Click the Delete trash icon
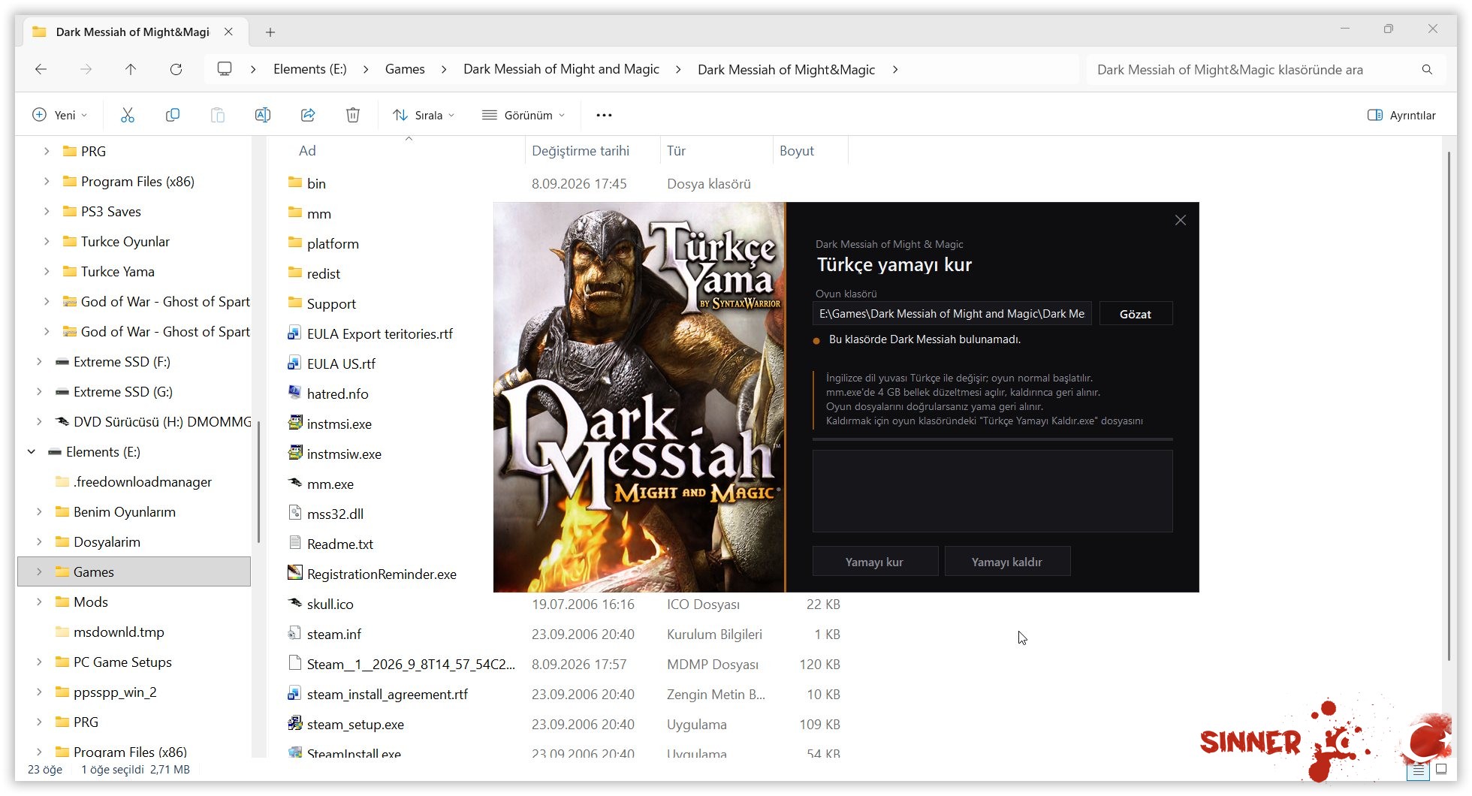The height and width of the screenshot is (796, 1472). (x=353, y=115)
